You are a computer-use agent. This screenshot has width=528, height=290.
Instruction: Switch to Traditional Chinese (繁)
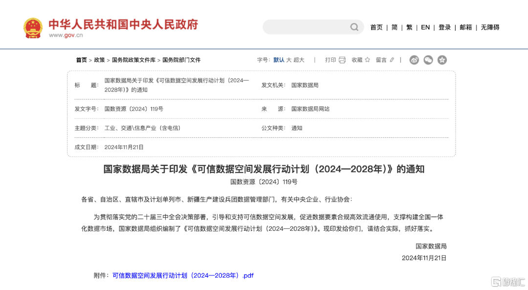(409, 27)
